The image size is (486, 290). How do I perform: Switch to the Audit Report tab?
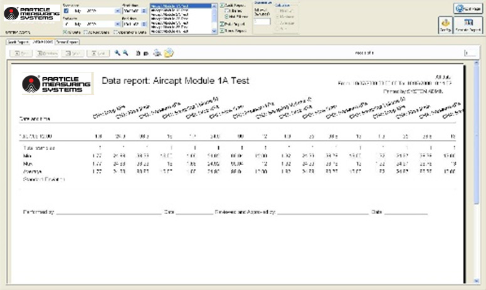[18, 41]
